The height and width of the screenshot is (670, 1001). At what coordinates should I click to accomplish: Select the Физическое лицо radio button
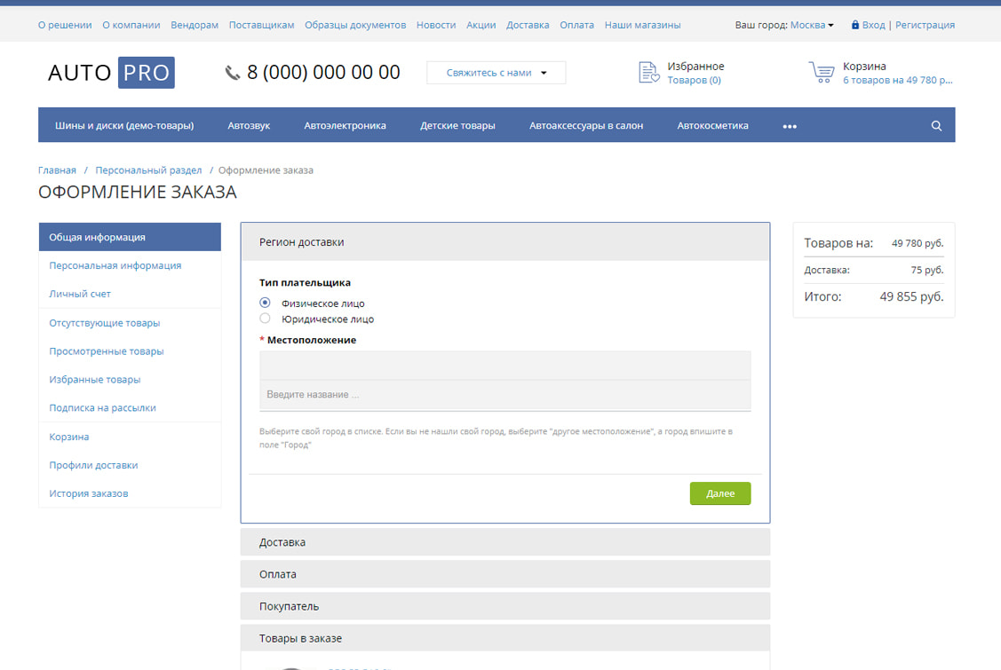(265, 303)
